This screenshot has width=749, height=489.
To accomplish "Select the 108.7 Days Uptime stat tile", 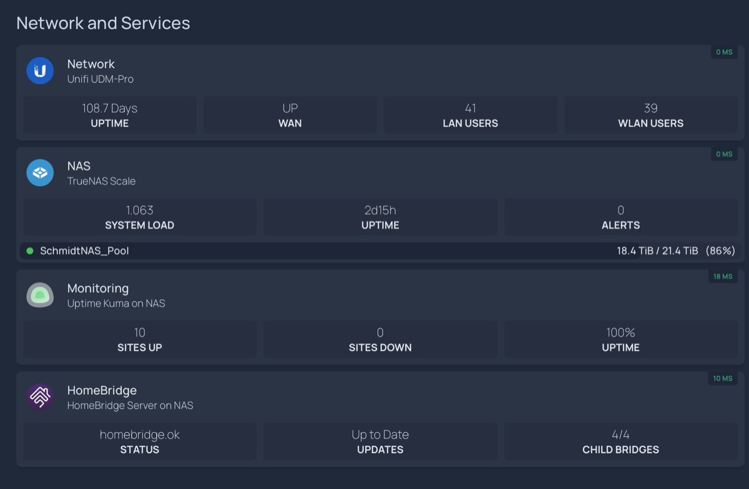I will [x=109, y=115].
